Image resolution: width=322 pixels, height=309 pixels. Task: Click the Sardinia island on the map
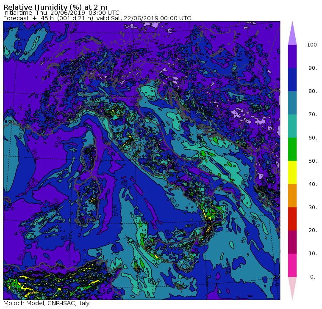(x=88, y=201)
